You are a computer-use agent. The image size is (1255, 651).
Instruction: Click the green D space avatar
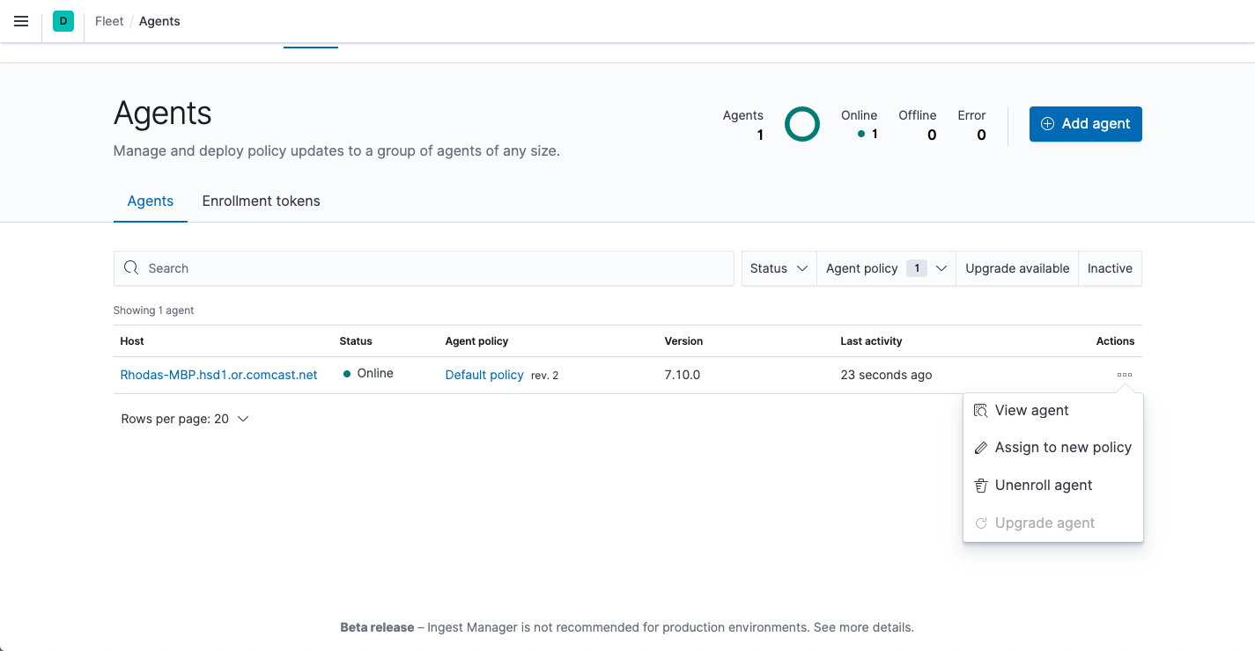tap(63, 21)
